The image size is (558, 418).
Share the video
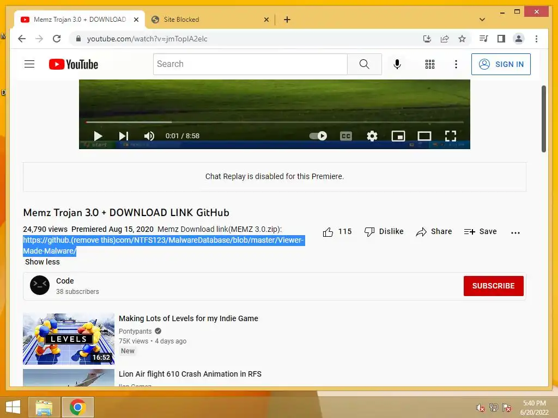click(434, 232)
